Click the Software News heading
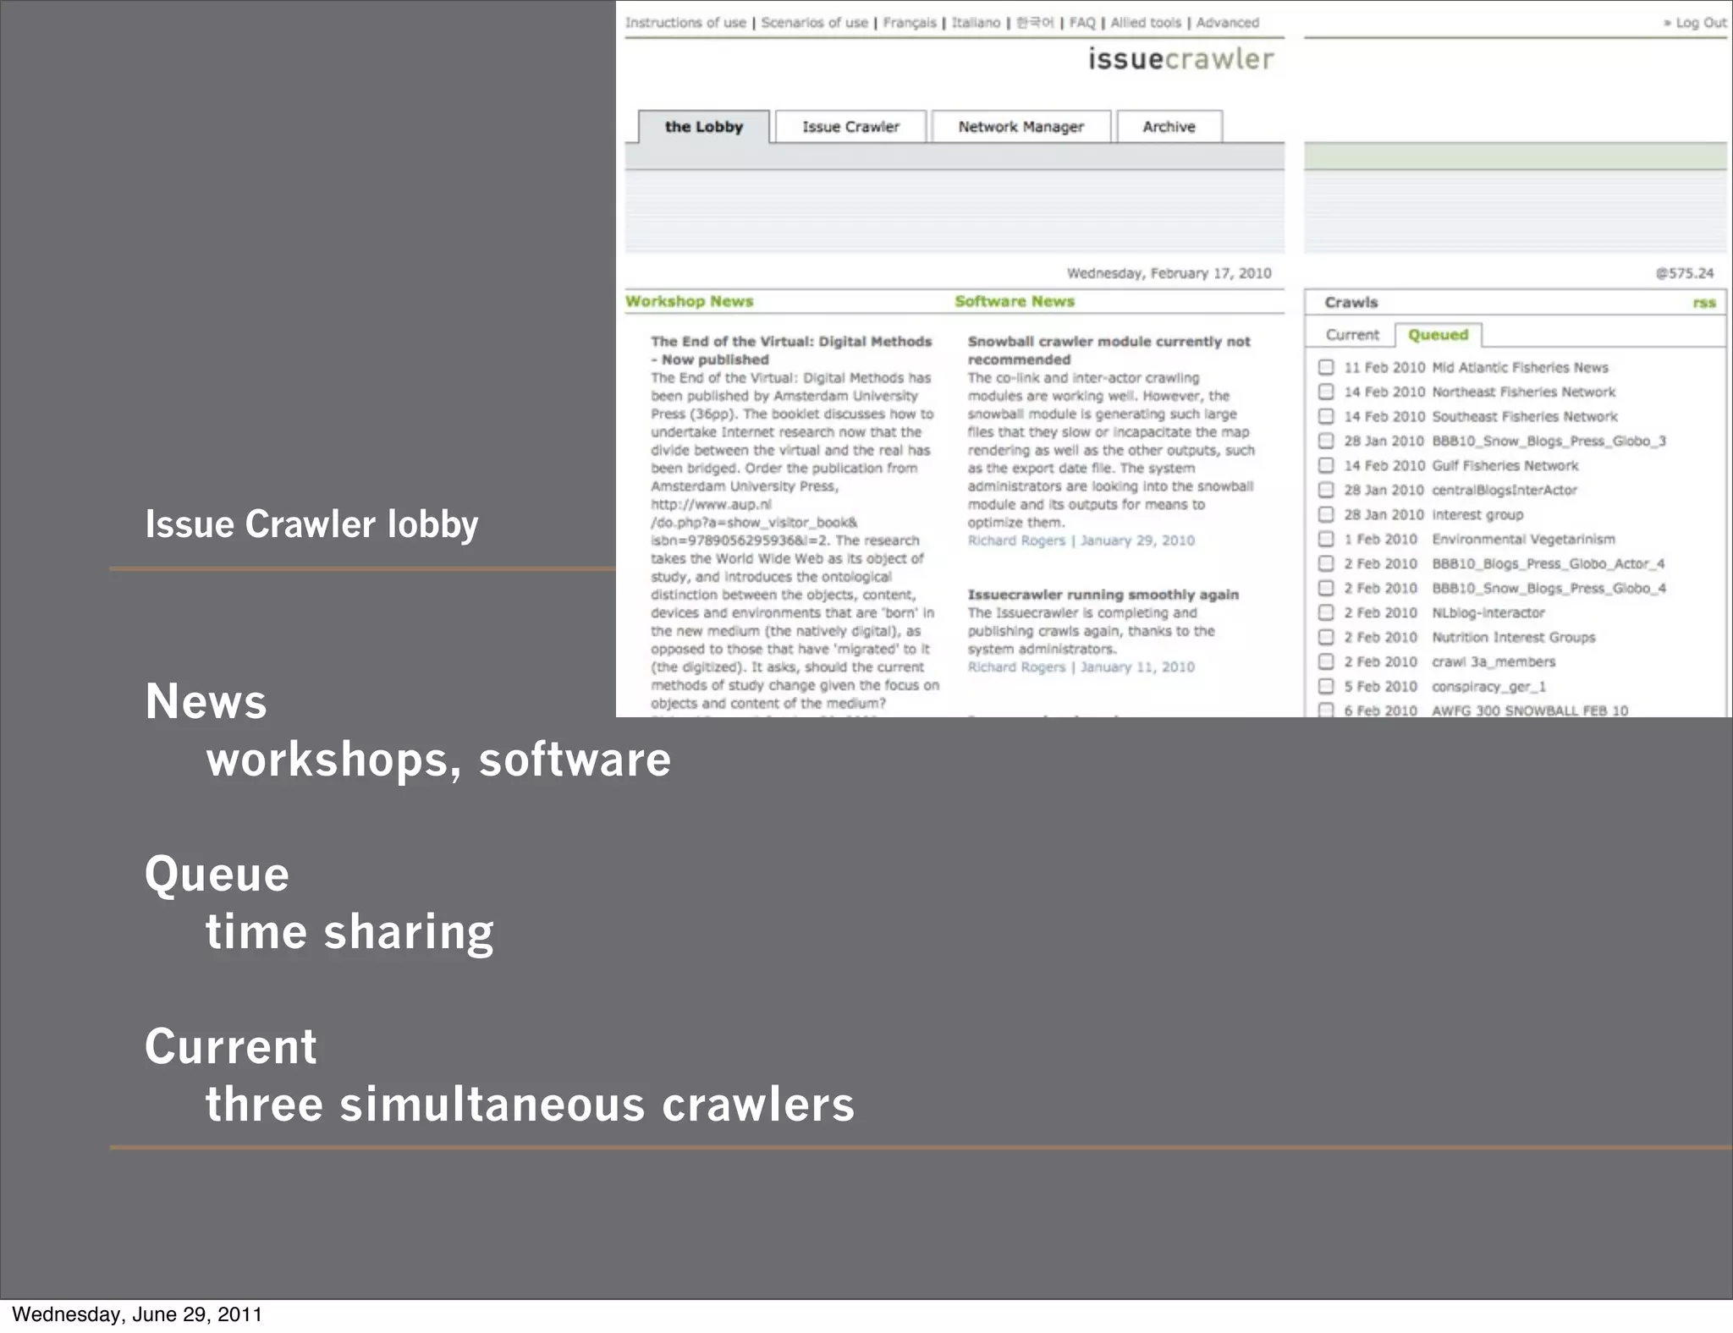 (1015, 301)
